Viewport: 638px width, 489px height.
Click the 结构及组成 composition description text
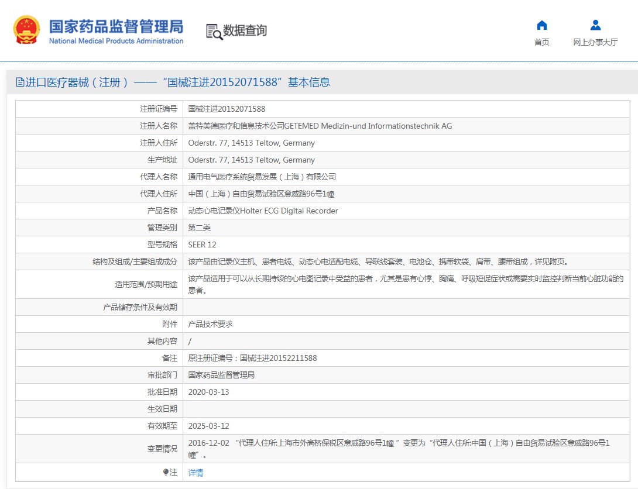378,262
